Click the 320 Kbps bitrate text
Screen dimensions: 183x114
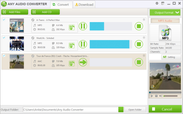60,47
